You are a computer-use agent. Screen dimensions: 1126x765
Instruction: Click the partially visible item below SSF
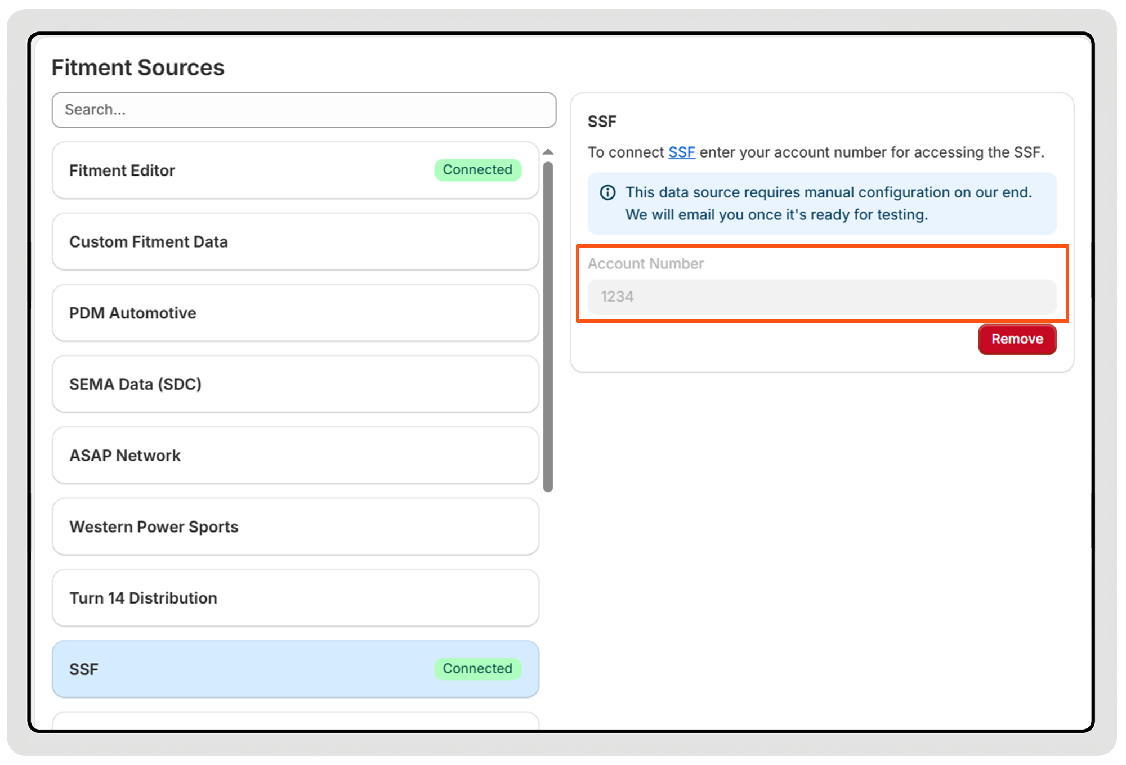(296, 721)
